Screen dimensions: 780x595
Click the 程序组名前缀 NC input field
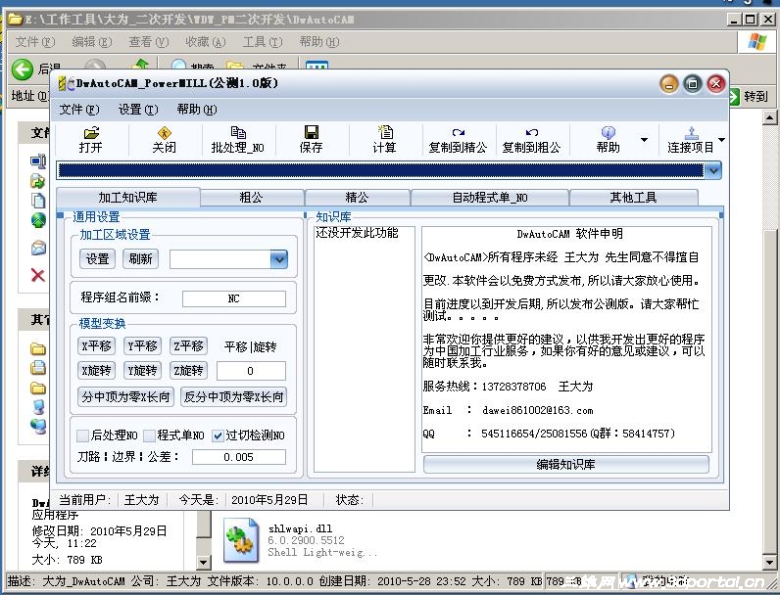(234, 298)
